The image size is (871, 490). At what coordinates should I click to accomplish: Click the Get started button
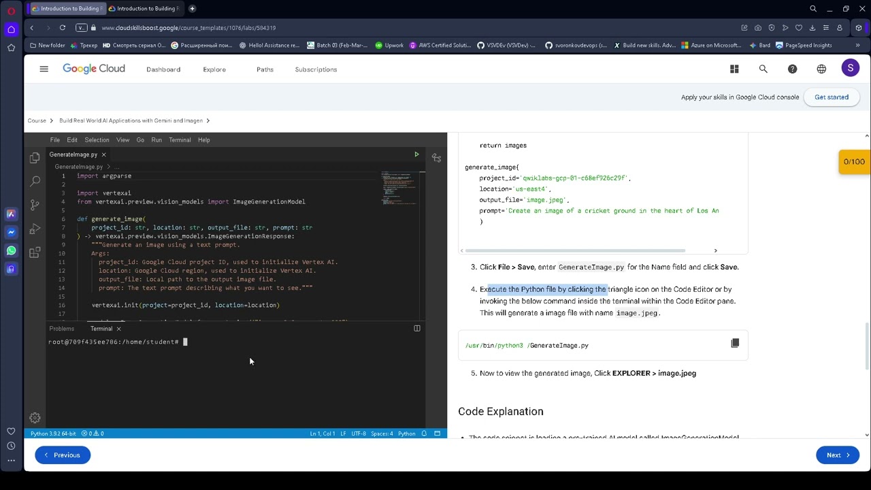tap(832, 97)
